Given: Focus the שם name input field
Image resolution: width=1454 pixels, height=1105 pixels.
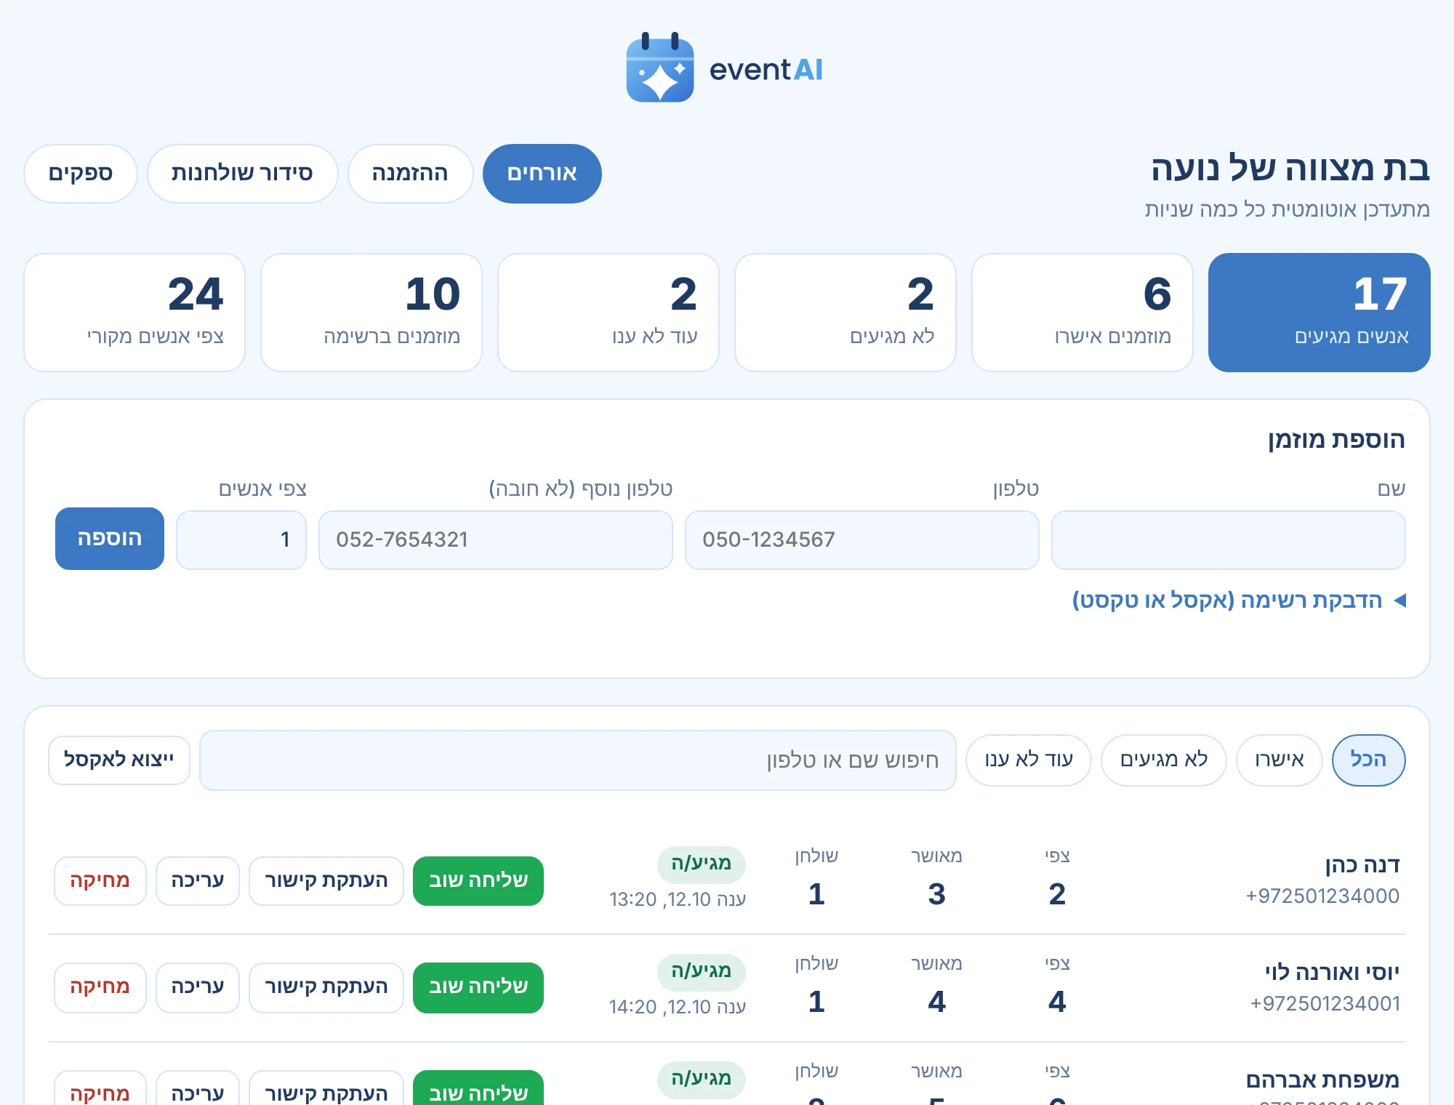Looking at the screenshot, I should [1228, 540].
